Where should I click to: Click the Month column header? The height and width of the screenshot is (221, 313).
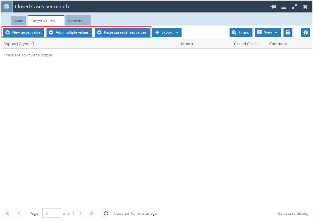pos(191,44)
